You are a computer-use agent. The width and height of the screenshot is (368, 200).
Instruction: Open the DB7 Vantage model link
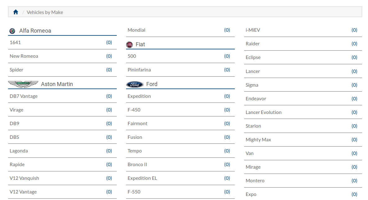[24, 96]
